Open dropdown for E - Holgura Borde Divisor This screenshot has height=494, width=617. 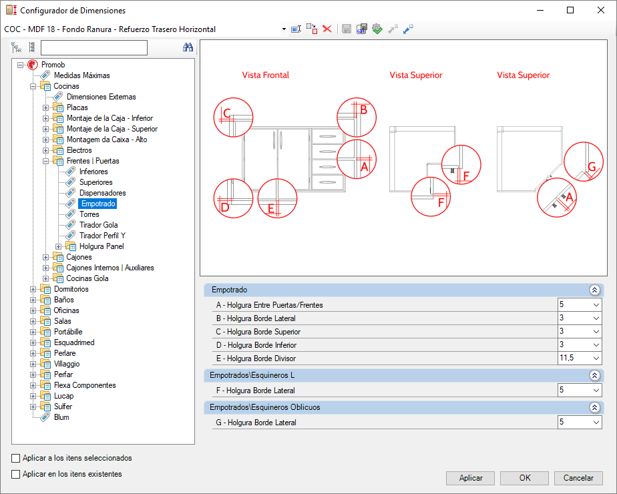pyautogui.click(x=596, y=358)
